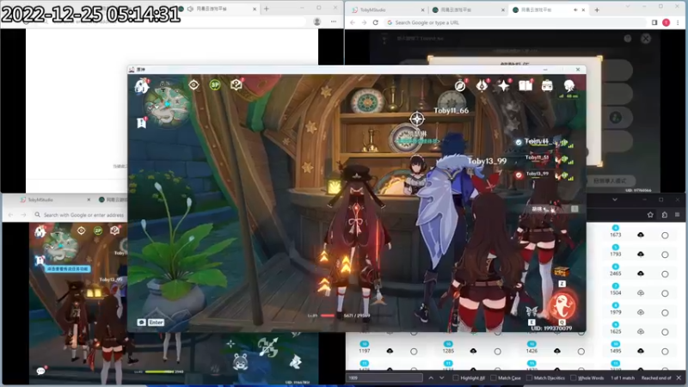
Task: Expand the tab list chevron in the lower-right browser
Action: pyautogui.click(x=615, y=200)
